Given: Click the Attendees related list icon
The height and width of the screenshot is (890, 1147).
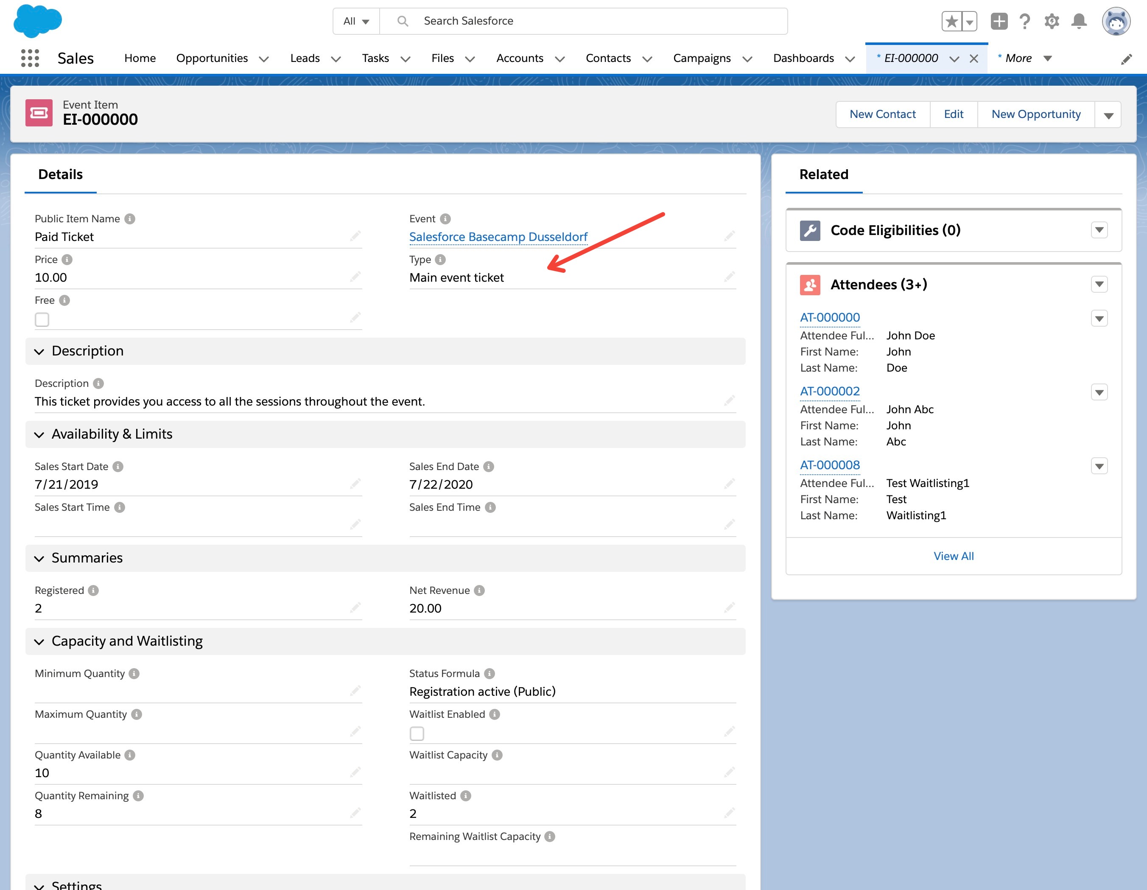Looking at the screenshot, I should coord(810,285).
